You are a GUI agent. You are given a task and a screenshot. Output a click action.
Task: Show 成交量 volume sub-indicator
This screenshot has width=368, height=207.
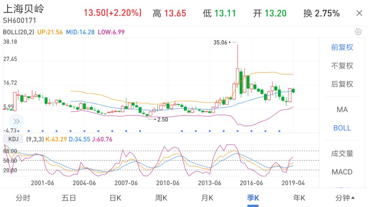(x=342, y=154)
